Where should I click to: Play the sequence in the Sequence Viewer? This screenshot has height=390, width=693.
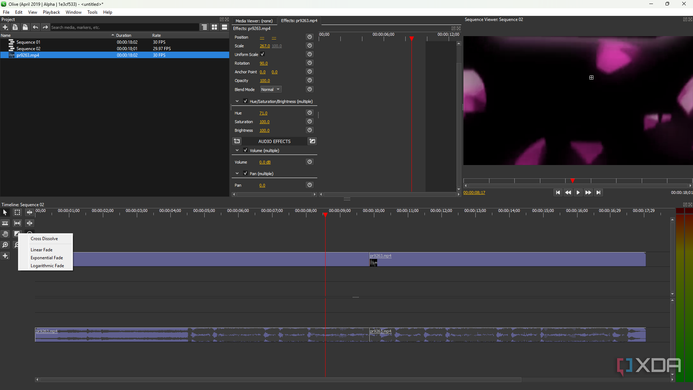(x=578, y=192)
